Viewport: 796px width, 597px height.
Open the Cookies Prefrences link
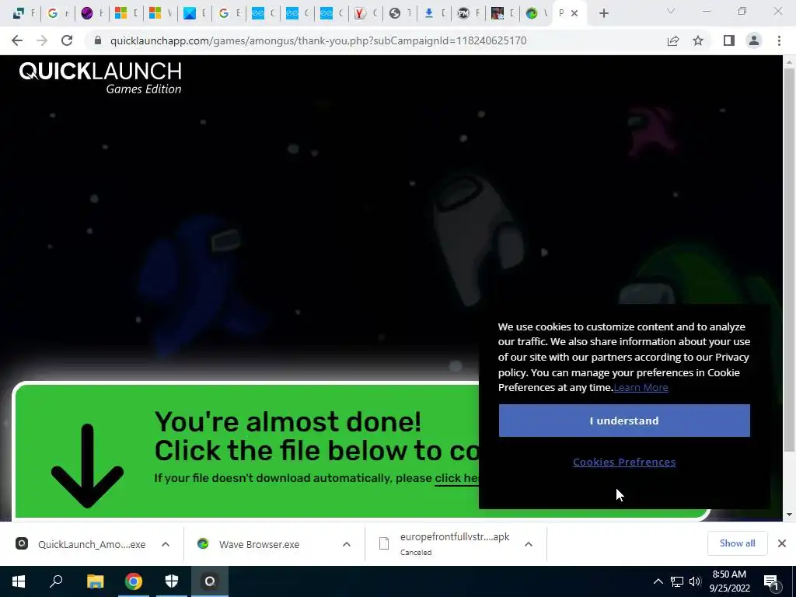pyautogui.click(x=624, y=462)
